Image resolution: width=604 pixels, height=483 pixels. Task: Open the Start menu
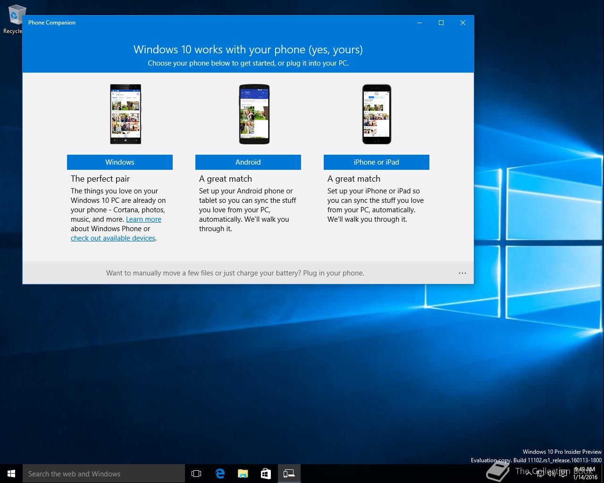[11, 474]
